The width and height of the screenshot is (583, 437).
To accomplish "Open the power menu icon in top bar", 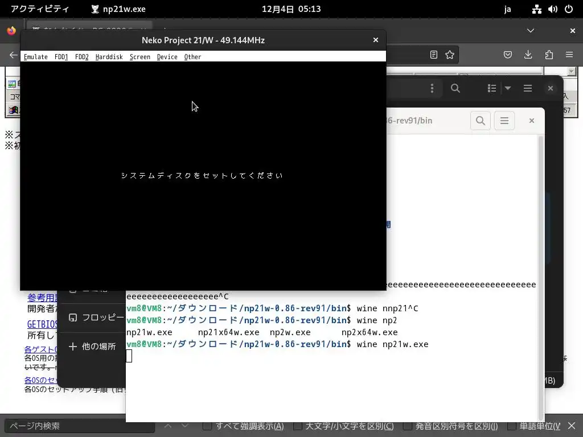I will (569, 9).
